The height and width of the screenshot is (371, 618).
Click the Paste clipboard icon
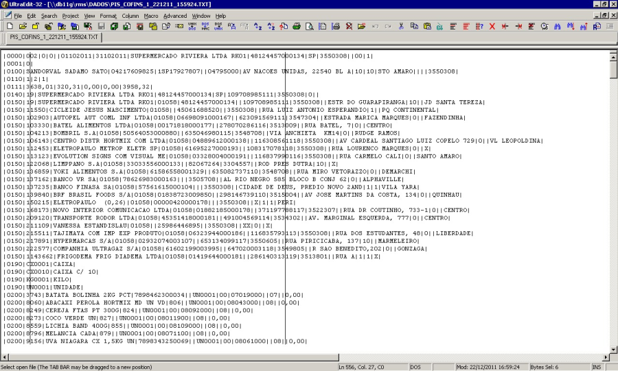(x=427, y=26)
